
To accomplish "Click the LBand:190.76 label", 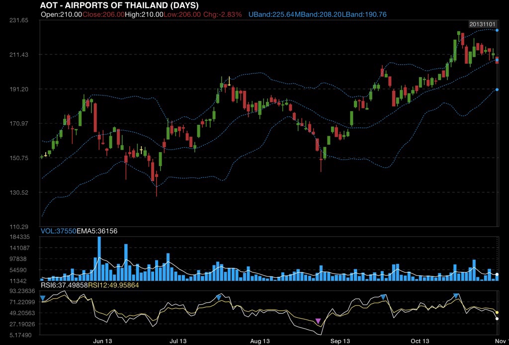I will 364,14.
